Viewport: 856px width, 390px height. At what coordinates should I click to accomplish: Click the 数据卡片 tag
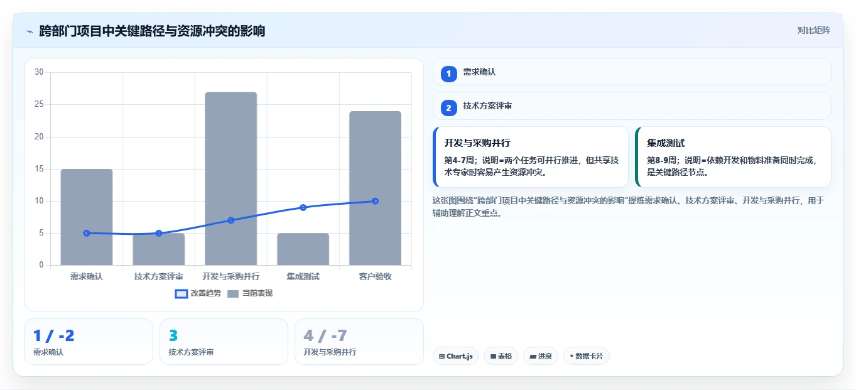586,356
